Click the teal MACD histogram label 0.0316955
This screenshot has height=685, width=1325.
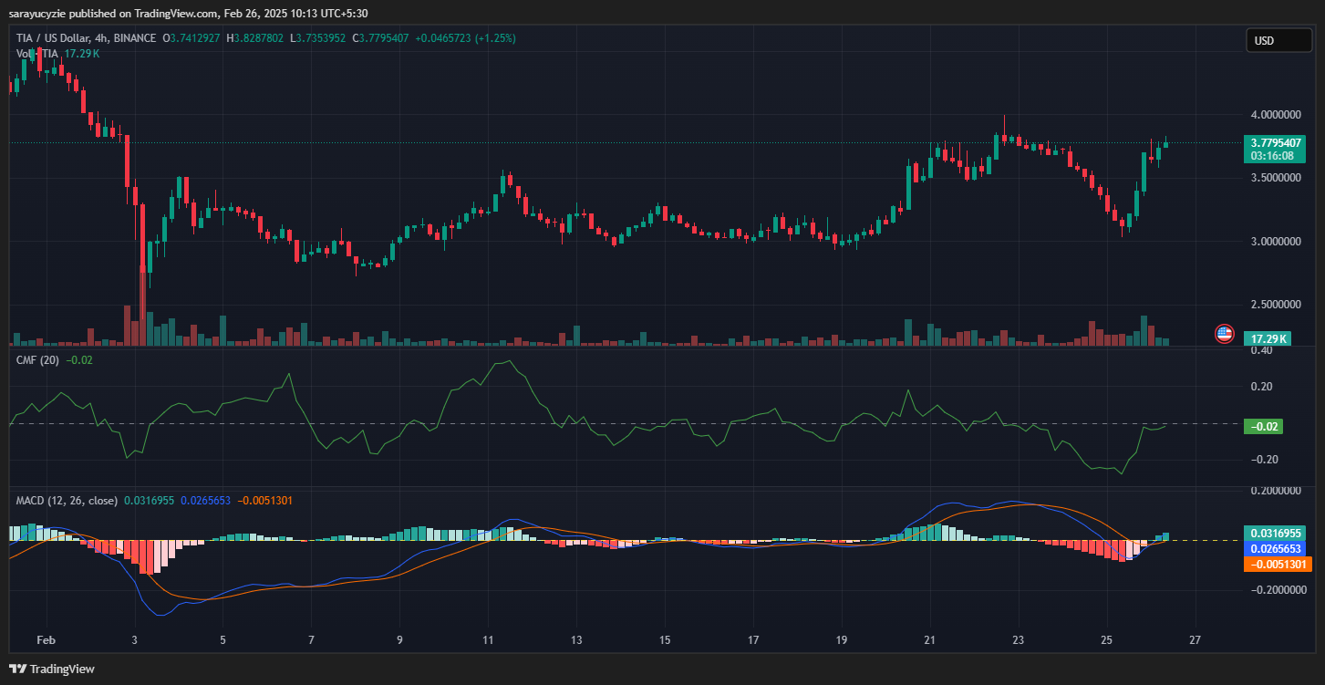click(1276, 533)
